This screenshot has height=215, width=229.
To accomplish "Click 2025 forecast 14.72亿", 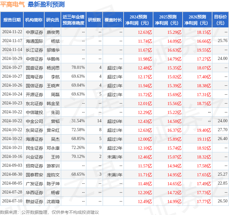I will pyautogui.click(x=174, y=193).
